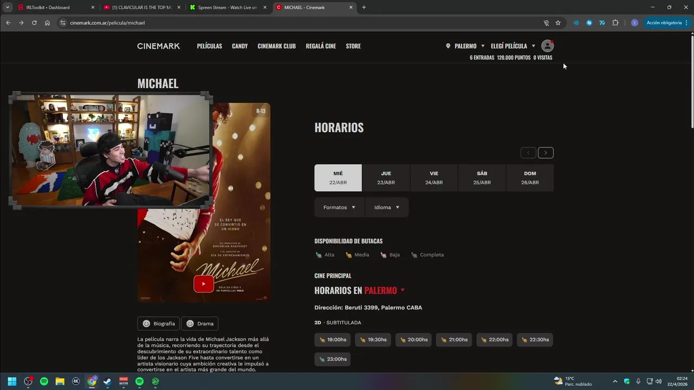Open Candy menu
This screenshot has height=390, width=694.
[x=240, y=46]
